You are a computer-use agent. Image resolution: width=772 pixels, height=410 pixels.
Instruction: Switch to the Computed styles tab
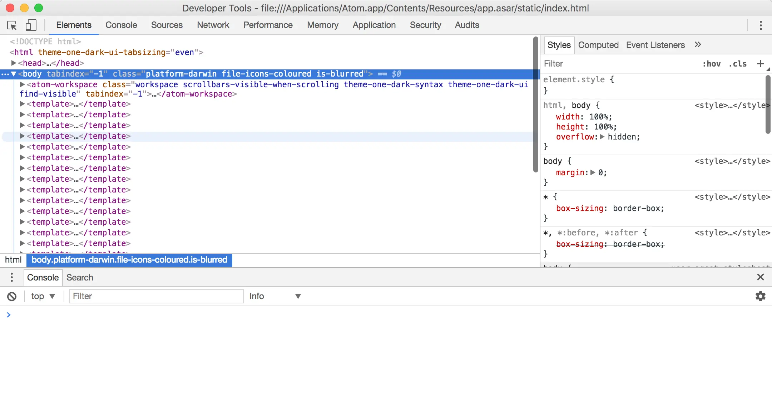(598, 45)
